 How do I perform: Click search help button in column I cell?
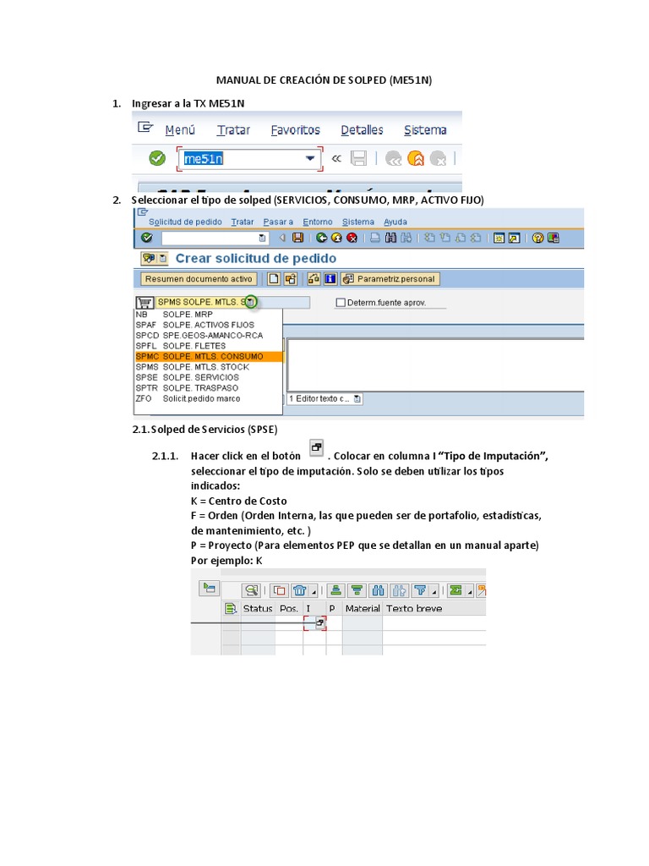click(x=320, y=623)
